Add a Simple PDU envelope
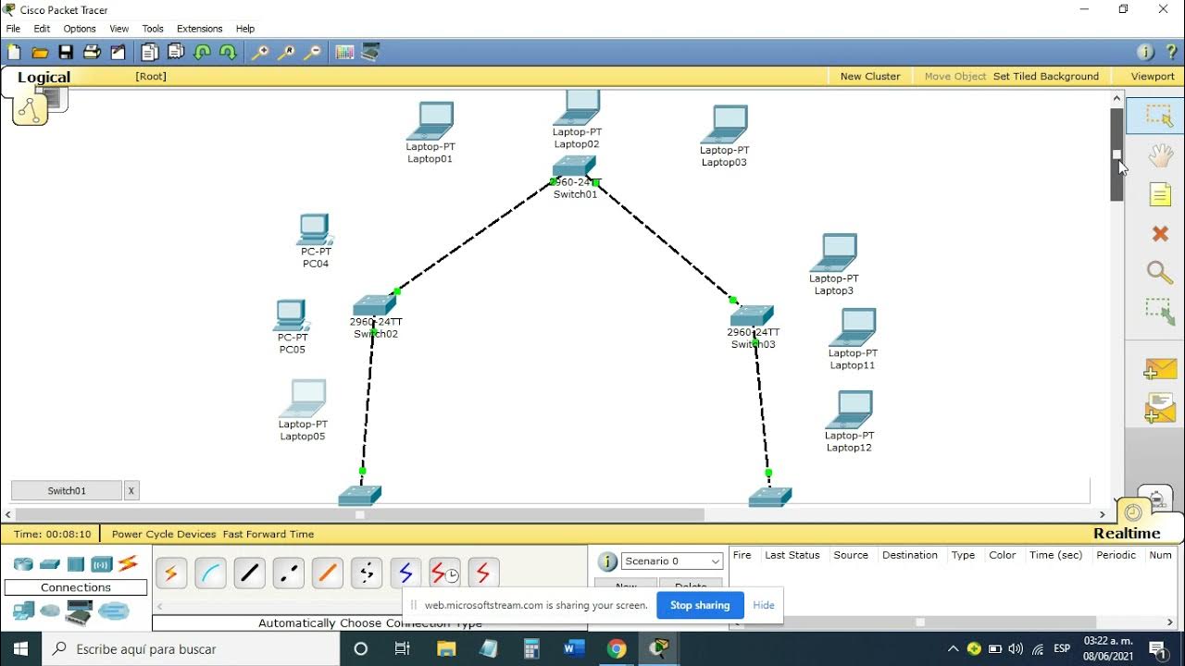1185x666 pixels. (x=1160, y=369)
